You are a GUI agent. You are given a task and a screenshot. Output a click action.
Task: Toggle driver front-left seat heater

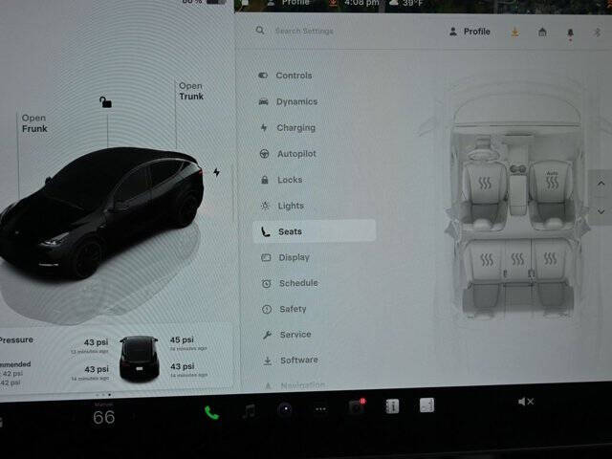[x=485, y=183]
